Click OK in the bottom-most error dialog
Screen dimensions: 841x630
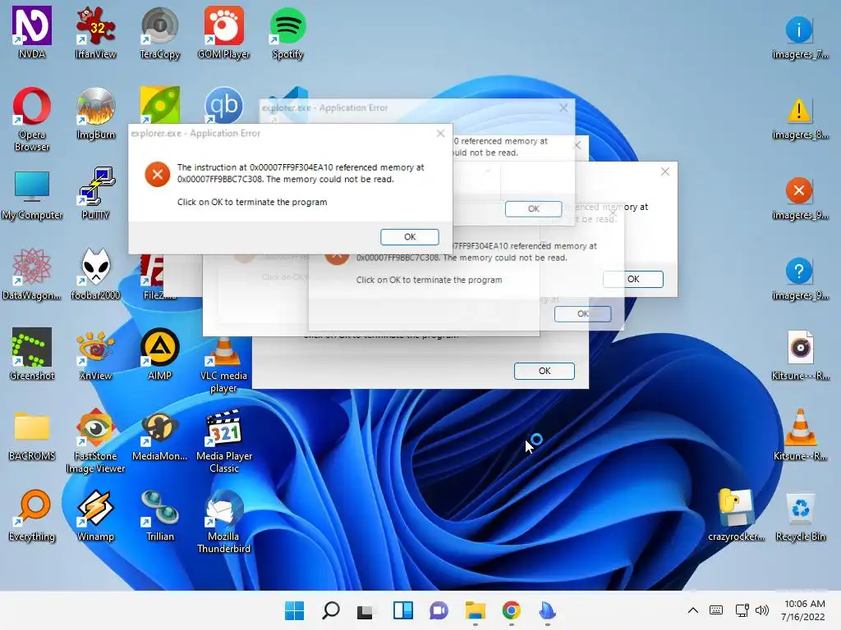click(x=545, y=371)
